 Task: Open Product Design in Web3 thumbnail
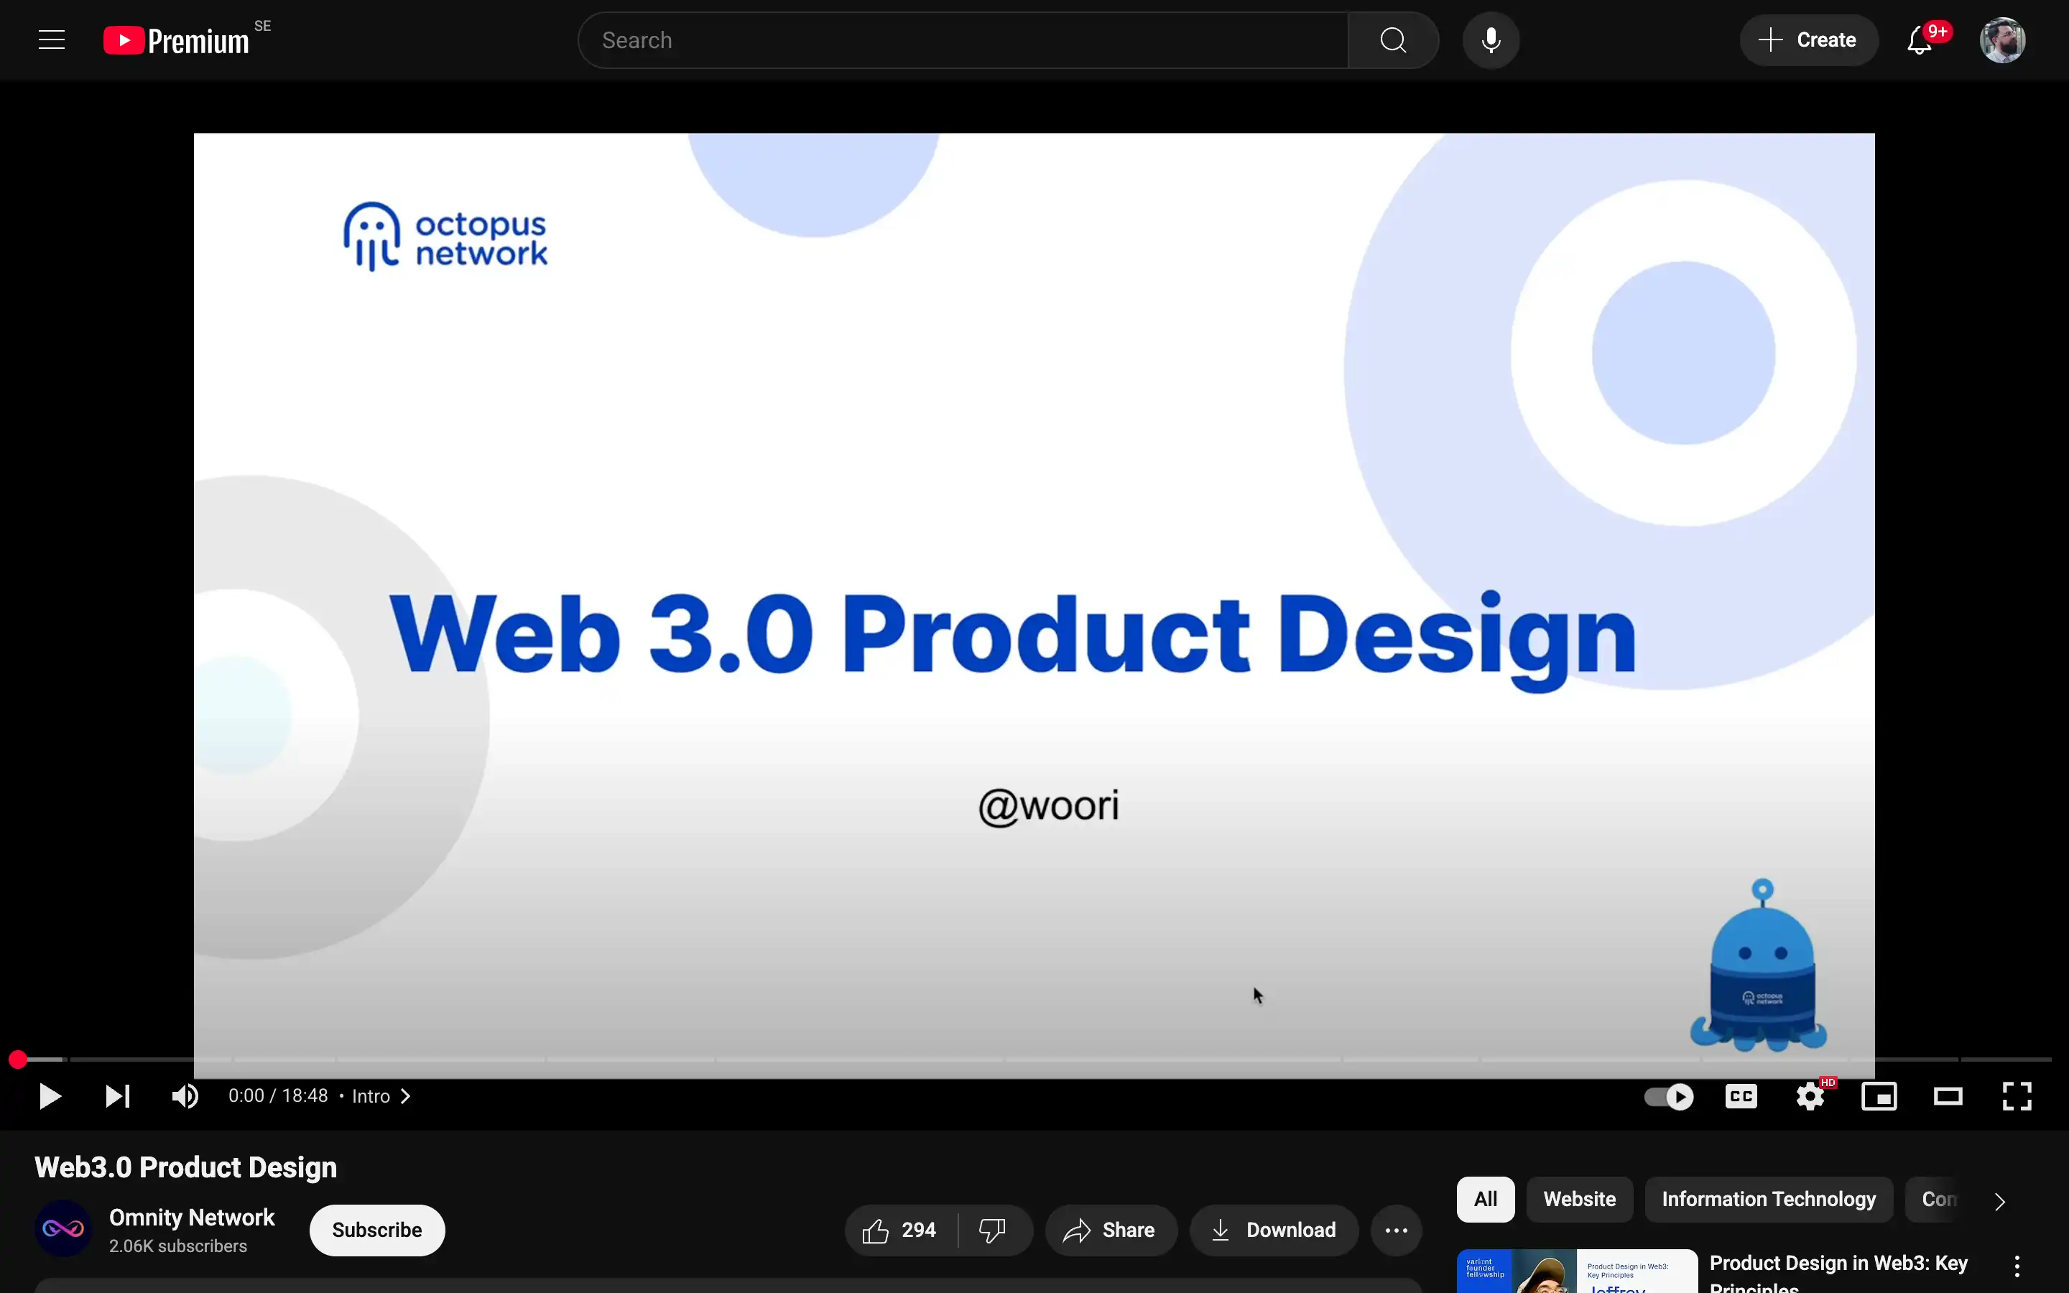pyautogui.click(x=1577, y=1271)
